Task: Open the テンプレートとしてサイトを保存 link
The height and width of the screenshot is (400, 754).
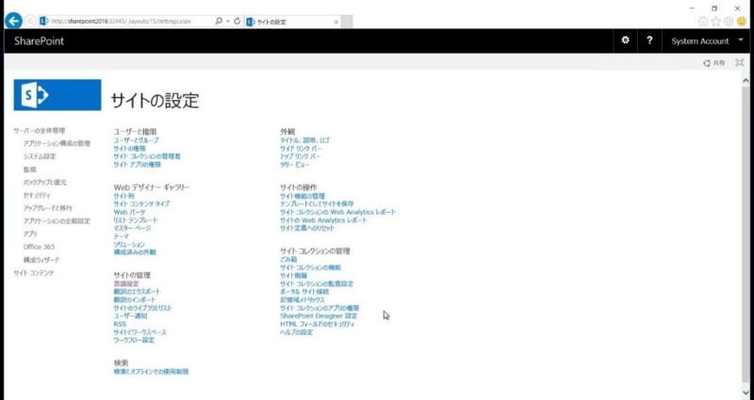Action: point(317,204)
